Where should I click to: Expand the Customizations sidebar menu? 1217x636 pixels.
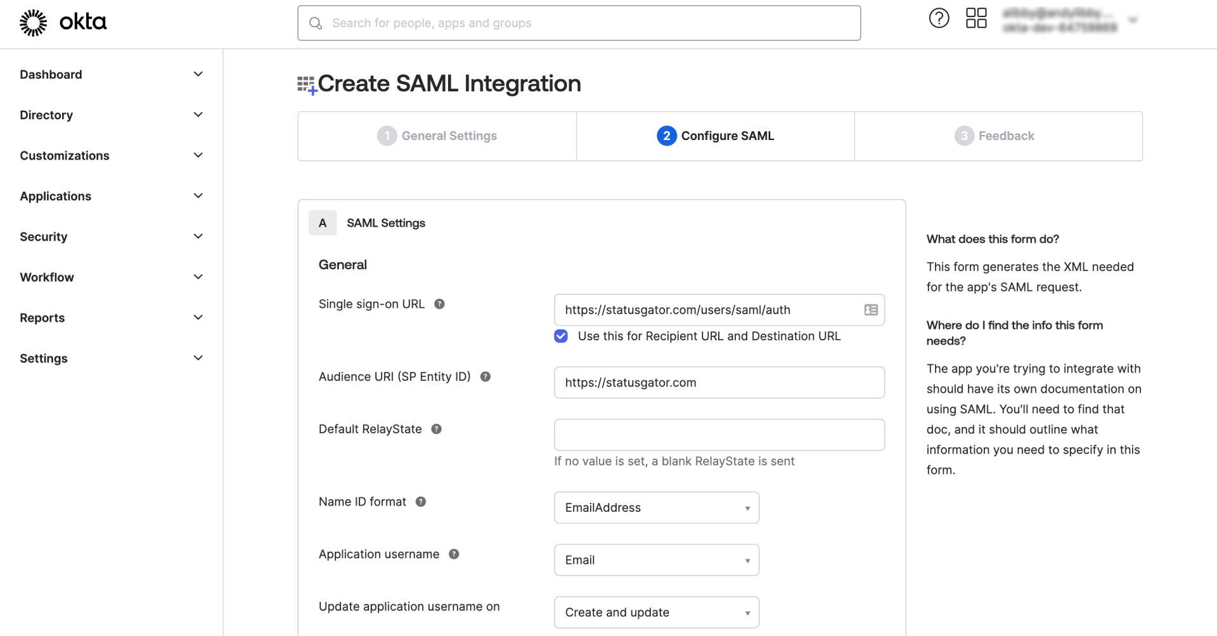pos(112,156)
